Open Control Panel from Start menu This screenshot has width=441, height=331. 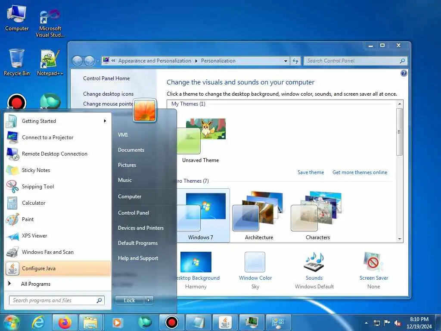point(134,213)
